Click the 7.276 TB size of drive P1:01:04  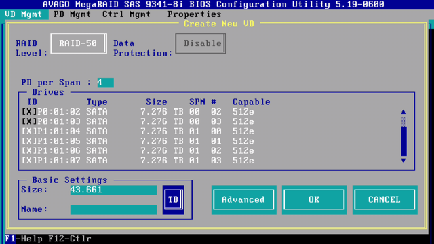[162, 131]
